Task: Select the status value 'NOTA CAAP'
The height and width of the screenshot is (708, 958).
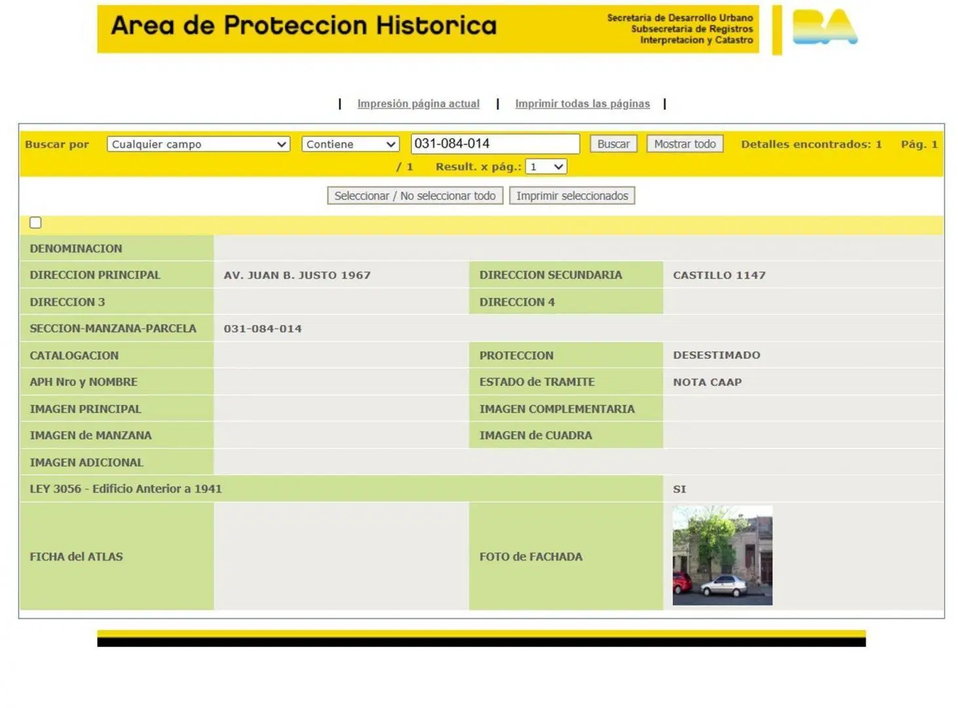Action: tap(708, 382)
